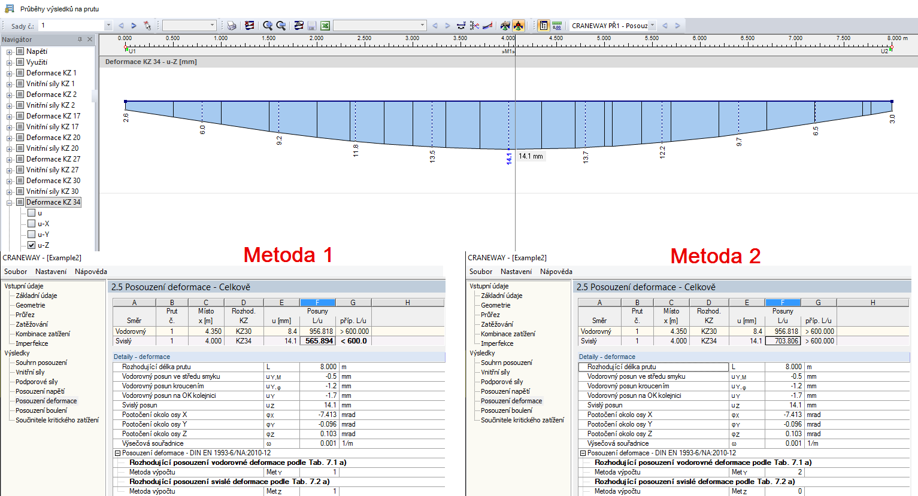Click cell 565.894 in Metoda 1 table
The width and height of the screenshot is (918, 496).
click(317, 341)
